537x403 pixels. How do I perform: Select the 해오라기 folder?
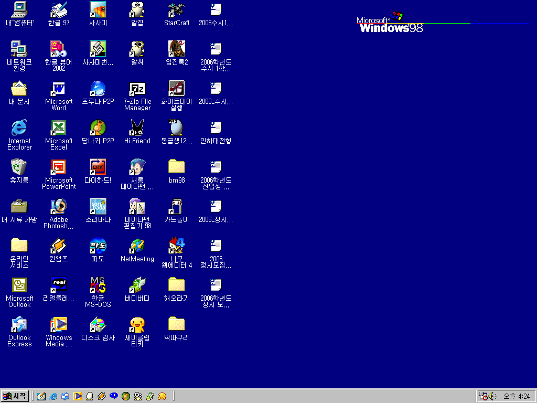(x=177, y=290)
